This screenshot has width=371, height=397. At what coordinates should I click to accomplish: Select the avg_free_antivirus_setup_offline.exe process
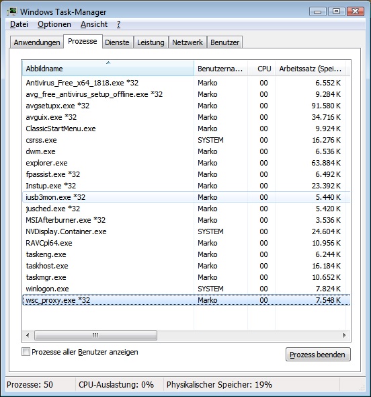[x=186, y=94]
